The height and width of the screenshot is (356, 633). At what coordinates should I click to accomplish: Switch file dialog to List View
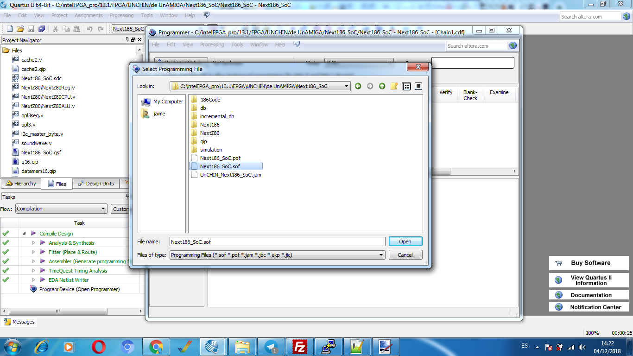point(406,86)
